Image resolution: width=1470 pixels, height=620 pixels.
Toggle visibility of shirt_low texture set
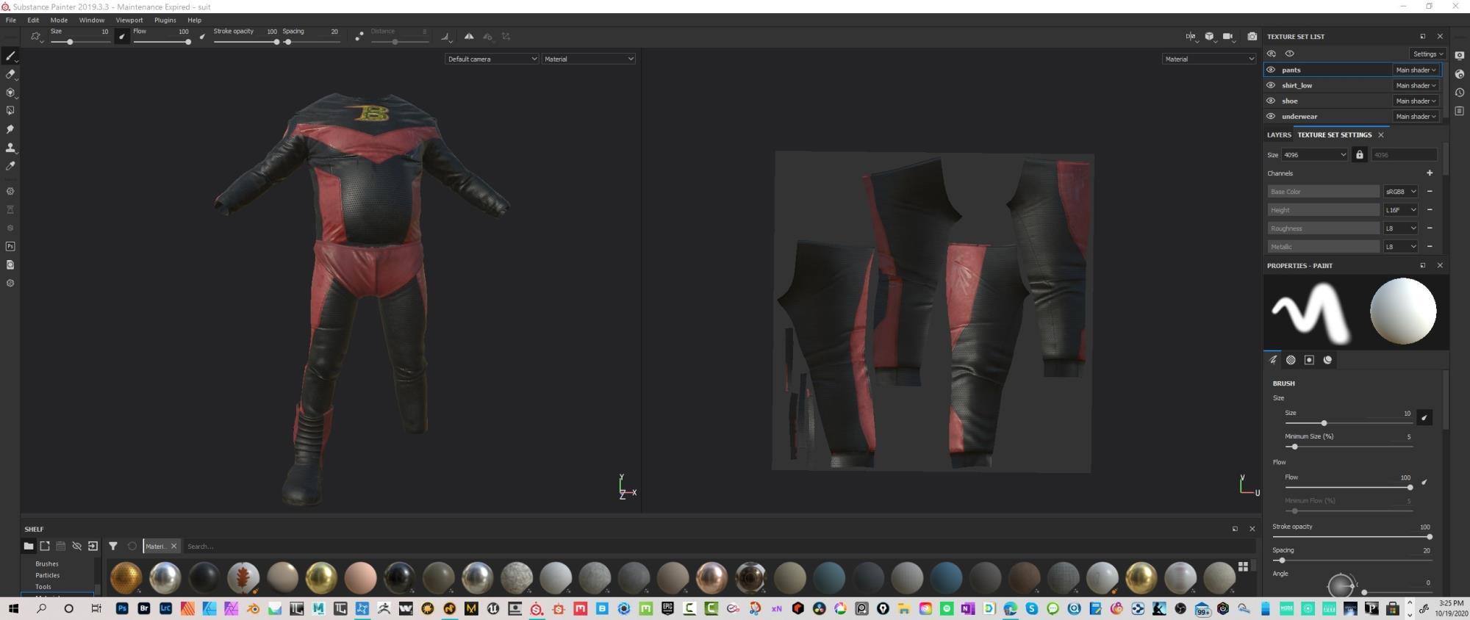1271,85
